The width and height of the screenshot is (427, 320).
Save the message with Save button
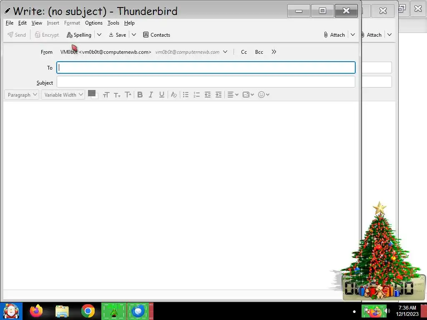pyautogui.click(x=117, y=35)
